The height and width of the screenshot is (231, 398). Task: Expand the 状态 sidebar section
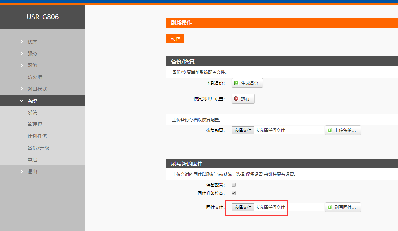coord(32,42)
